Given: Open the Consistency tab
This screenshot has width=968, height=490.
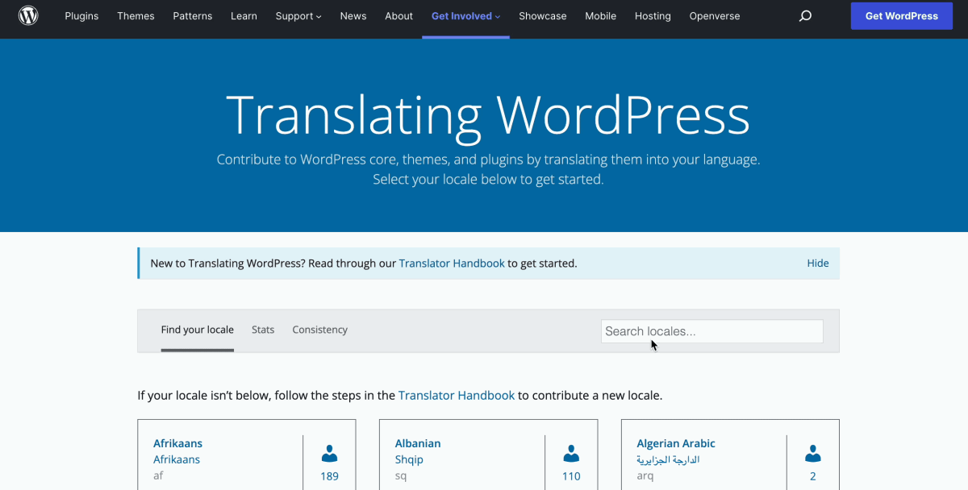Looking at the screenshot, I should [x=320, y=330].
